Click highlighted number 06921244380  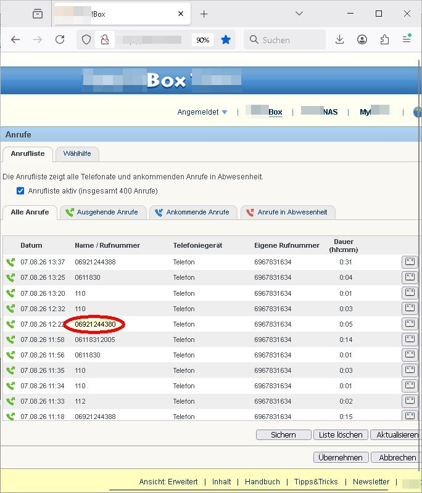click(96, 324)
